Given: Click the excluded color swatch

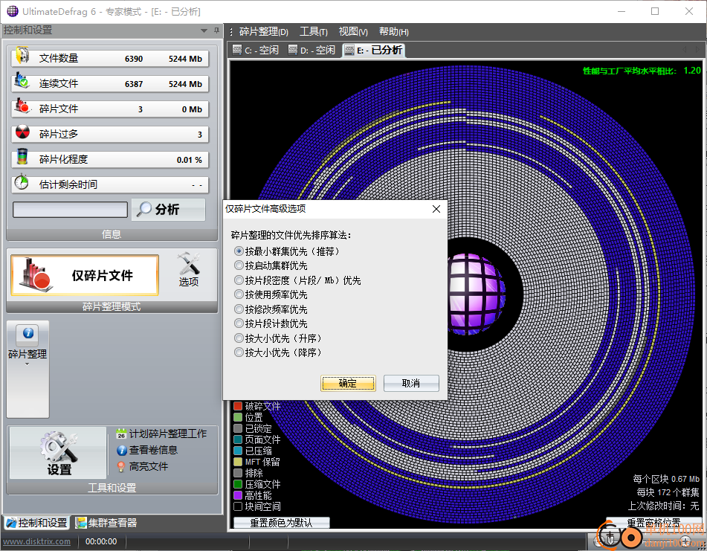Looking at the screenshot, I should tap(238, 473).
